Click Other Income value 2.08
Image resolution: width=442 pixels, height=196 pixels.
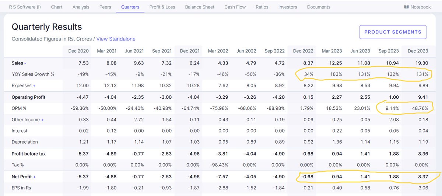tap(394, 120)
